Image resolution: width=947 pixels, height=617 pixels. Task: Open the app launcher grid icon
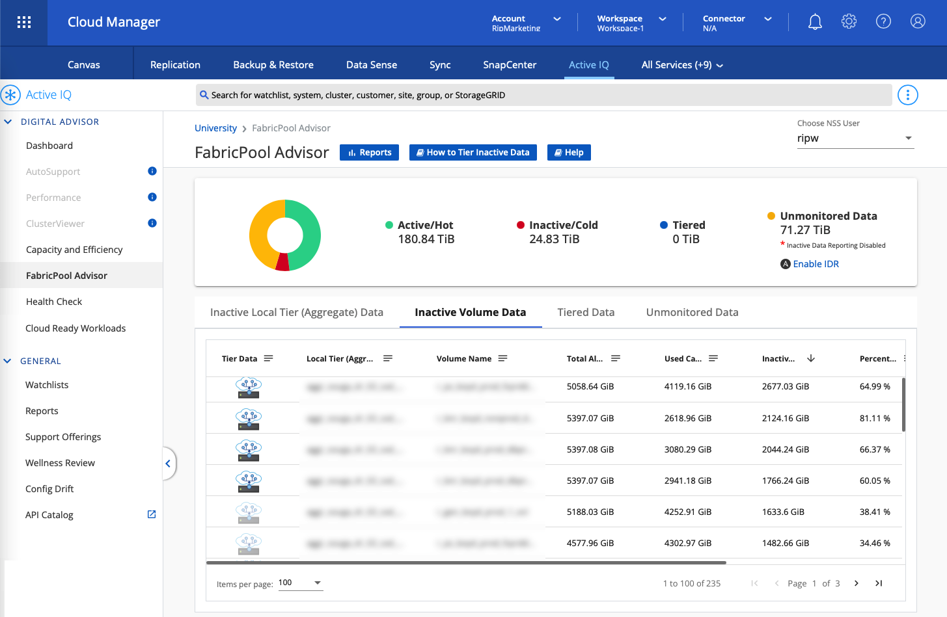tap(24, 22)
